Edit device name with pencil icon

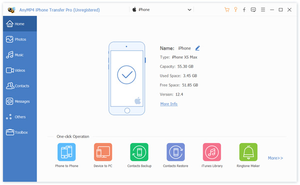coord(197,48)
